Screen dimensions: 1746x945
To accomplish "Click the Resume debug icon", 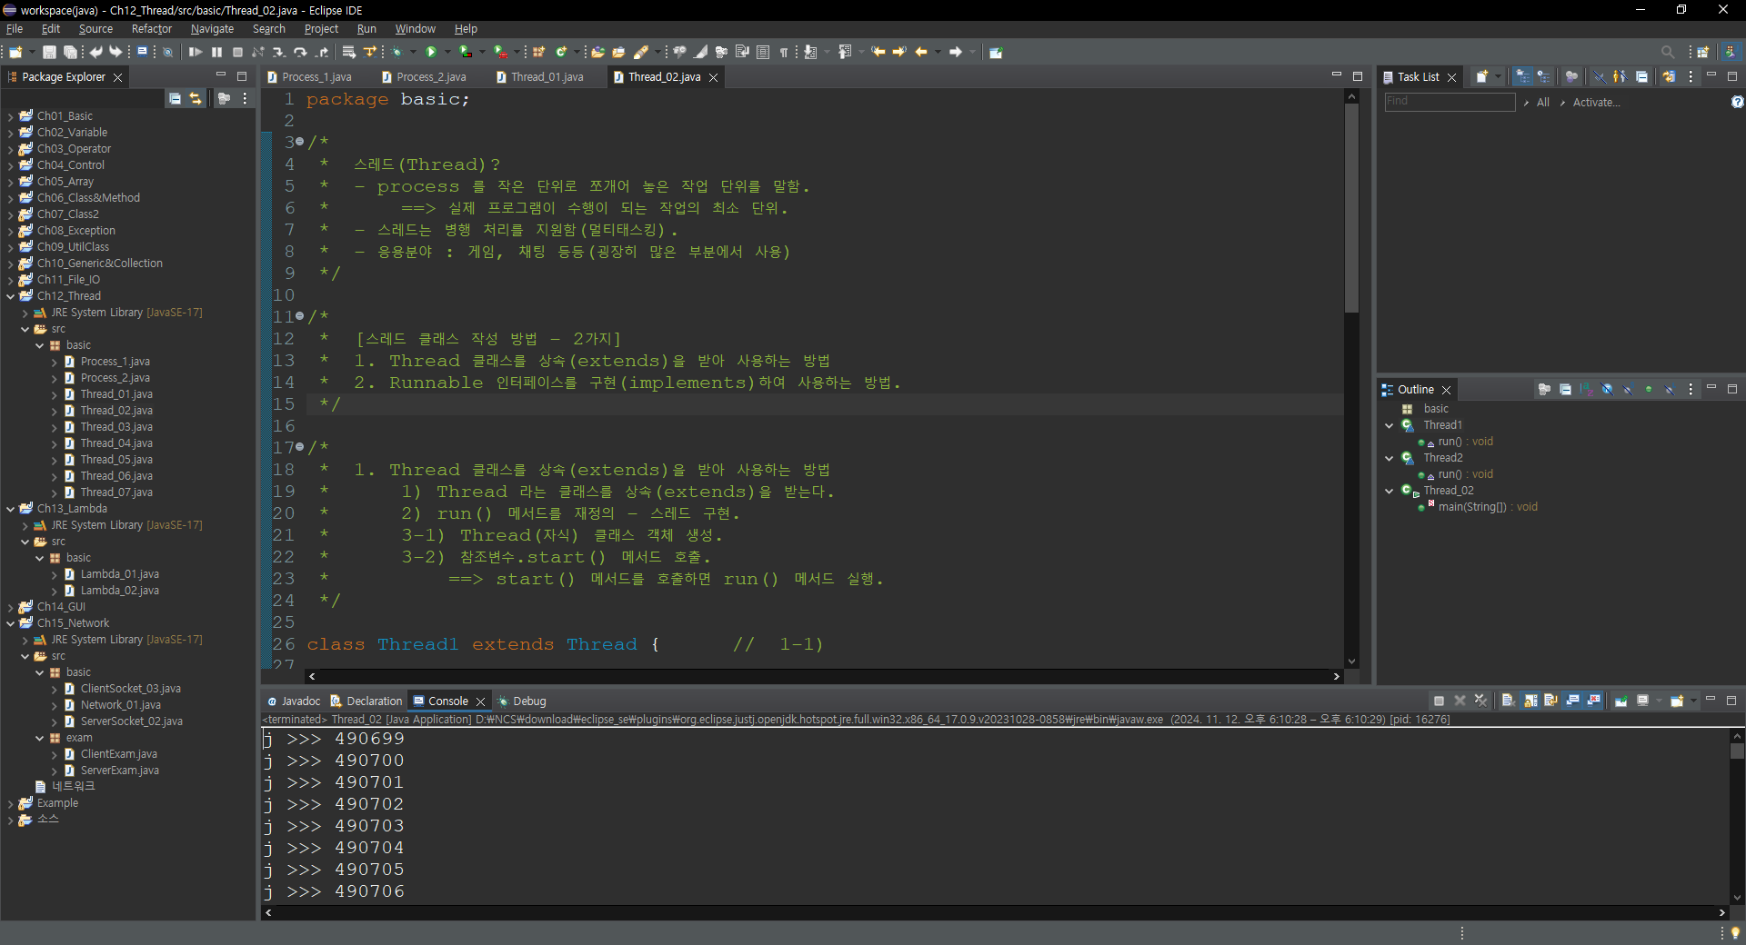I will [196, 53].
